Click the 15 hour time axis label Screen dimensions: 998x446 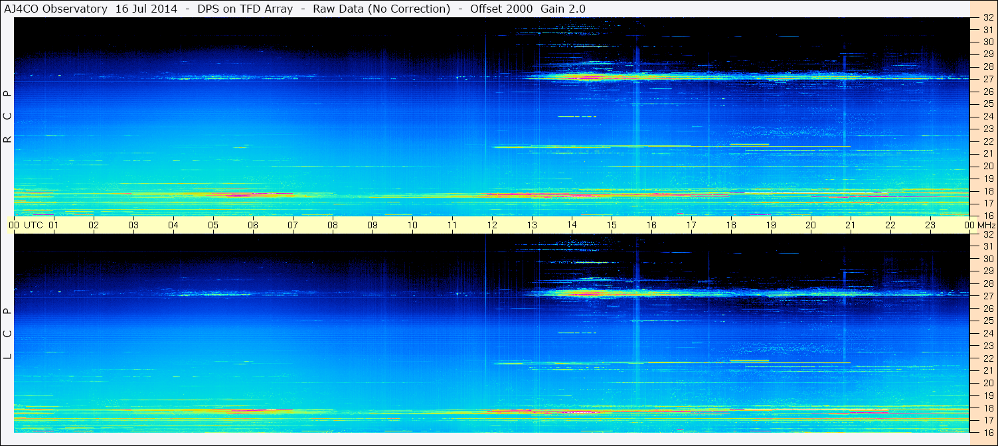pyautogui.click(x=612, y=225)
